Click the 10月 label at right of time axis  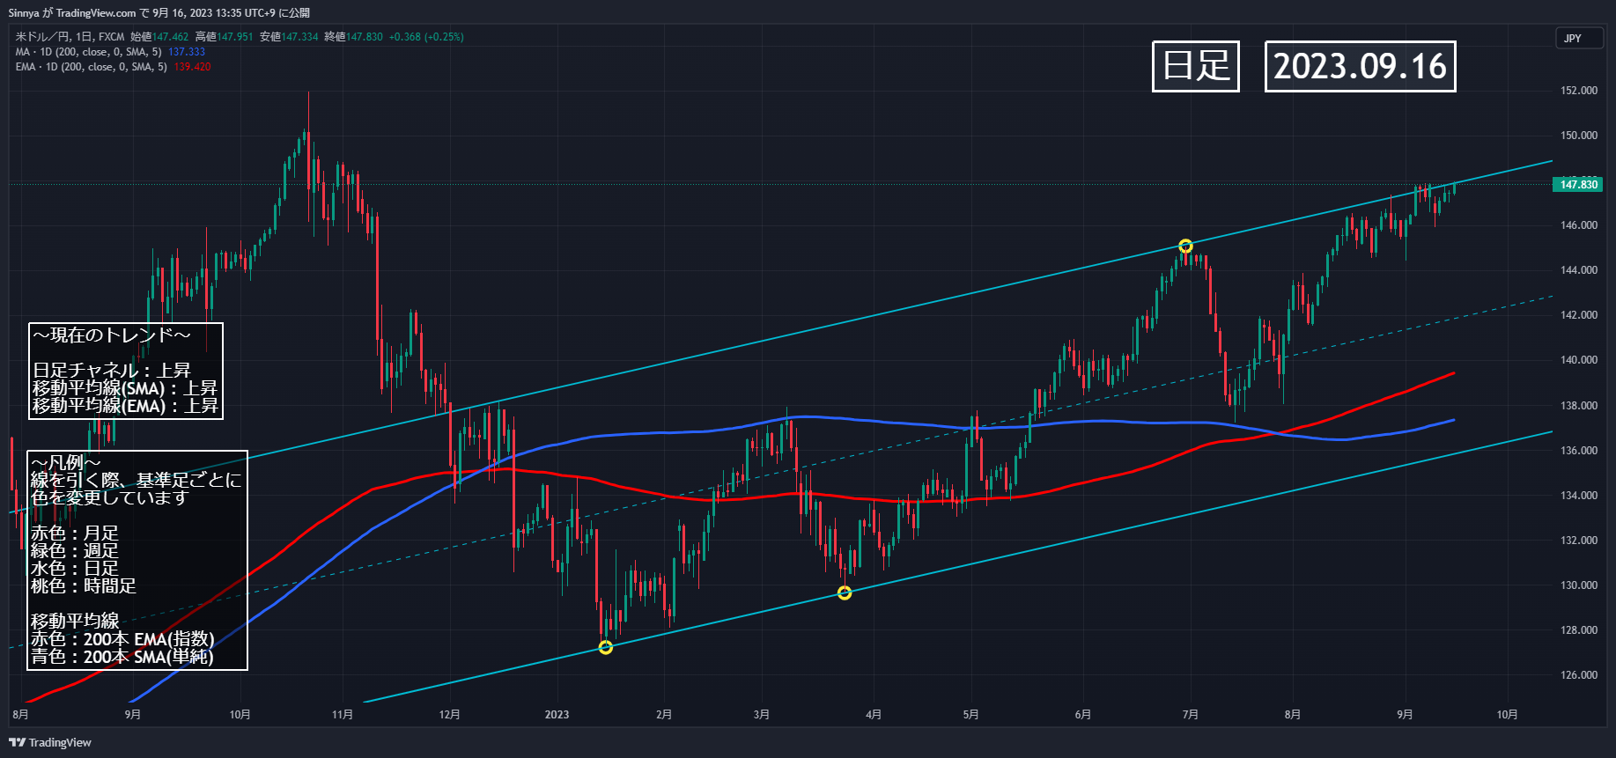coord(1507,714)
